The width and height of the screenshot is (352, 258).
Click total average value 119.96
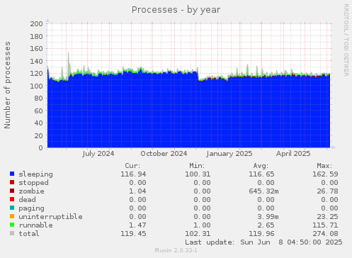pyautogui.click(x=261, y=234)
